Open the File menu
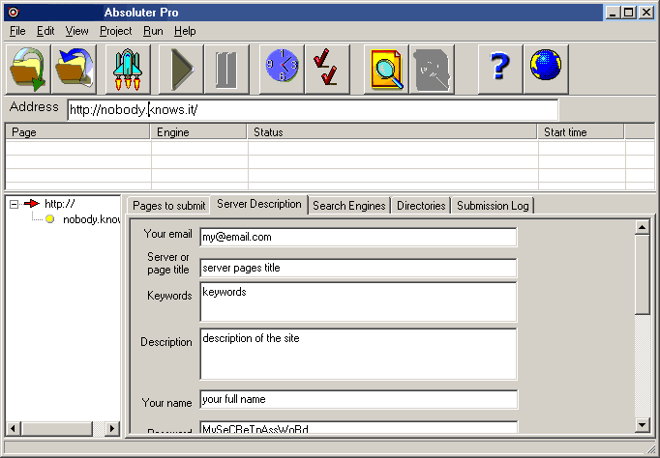This screenshot has width=660, height=458. (17, 31)
